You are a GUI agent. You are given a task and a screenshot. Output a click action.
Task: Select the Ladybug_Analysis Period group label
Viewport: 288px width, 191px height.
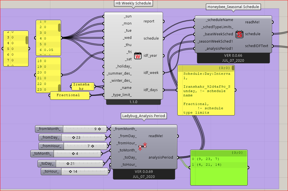(144, 116)
